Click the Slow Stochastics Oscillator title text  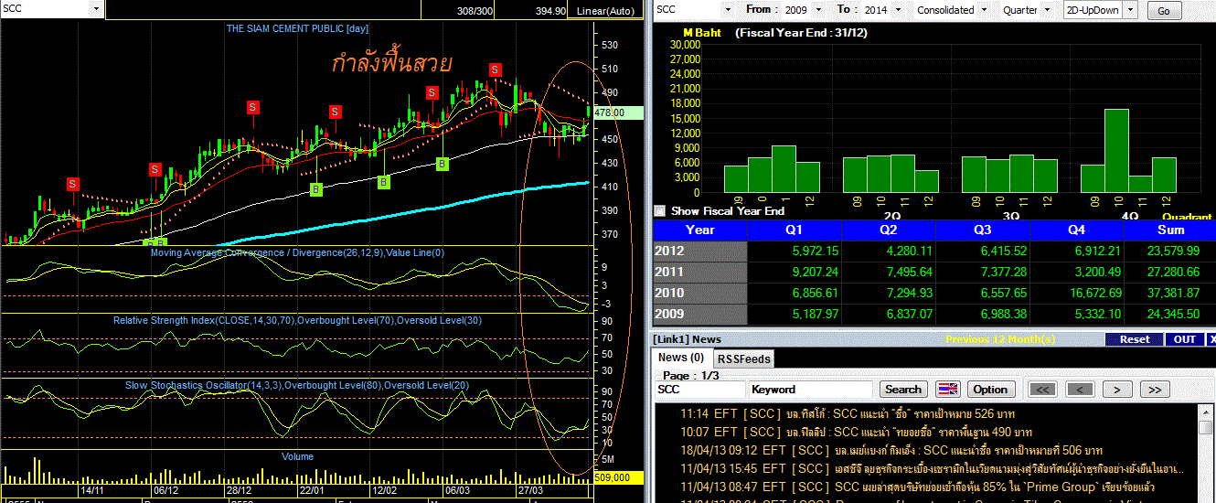(x=297, y=385)
